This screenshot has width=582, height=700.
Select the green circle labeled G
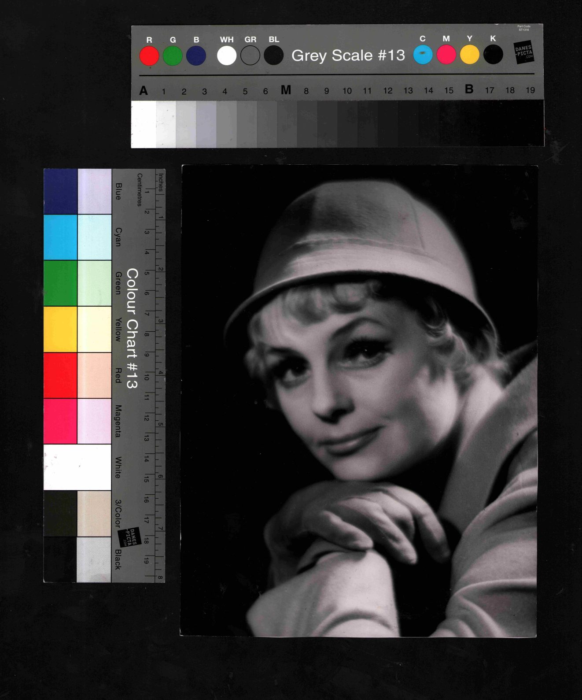tap(173, 56)
